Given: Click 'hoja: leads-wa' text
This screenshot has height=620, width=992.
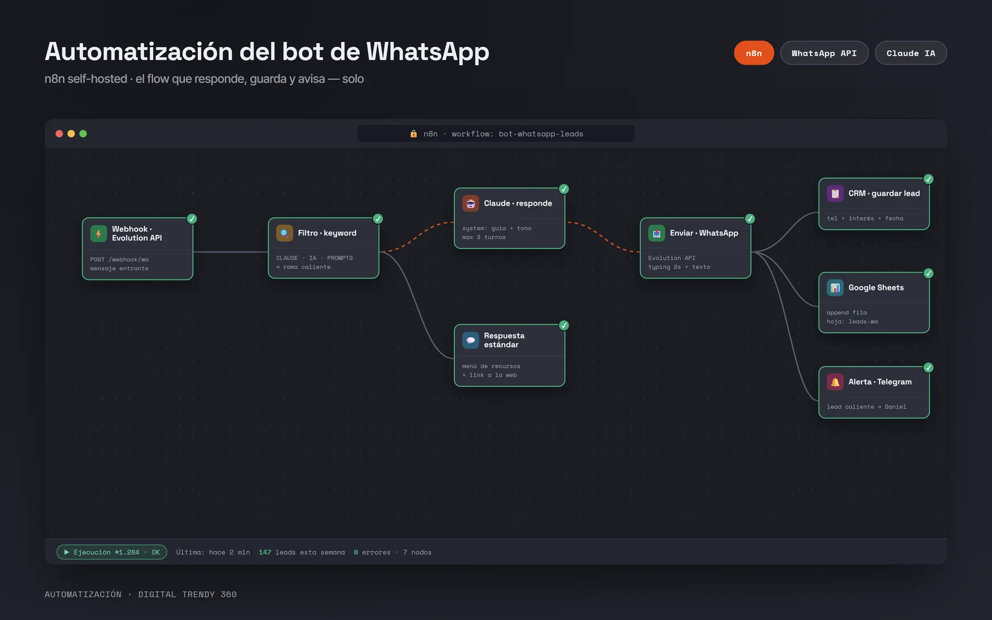Looking at the screenshot, I should pos(853,322).
